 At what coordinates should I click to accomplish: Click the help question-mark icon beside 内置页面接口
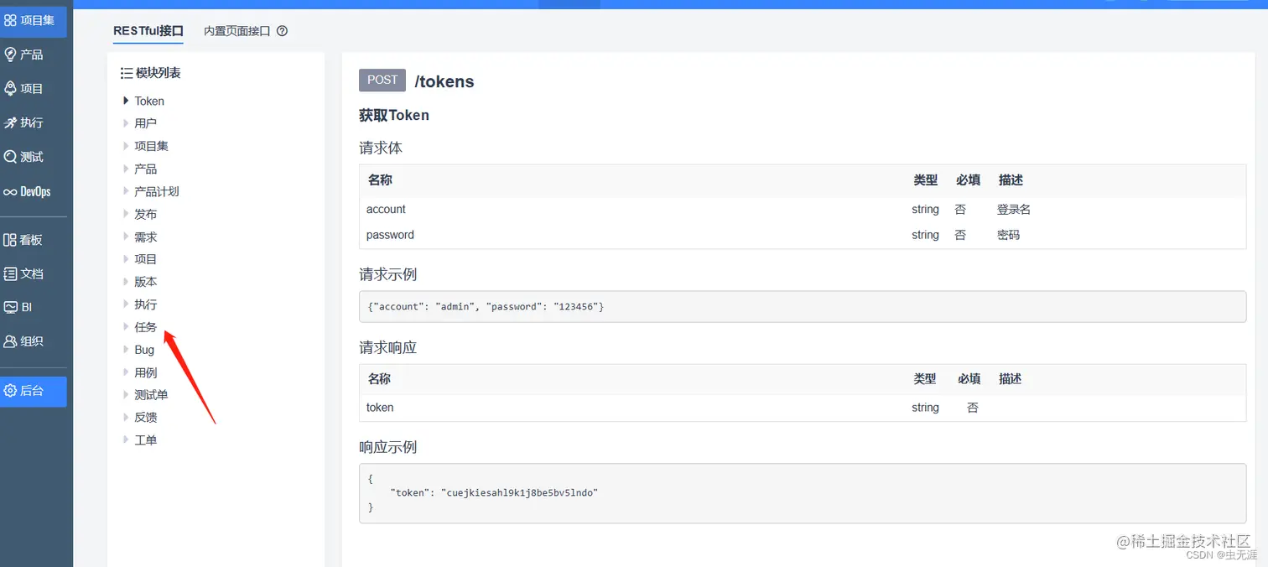click(x=282, y=31)
